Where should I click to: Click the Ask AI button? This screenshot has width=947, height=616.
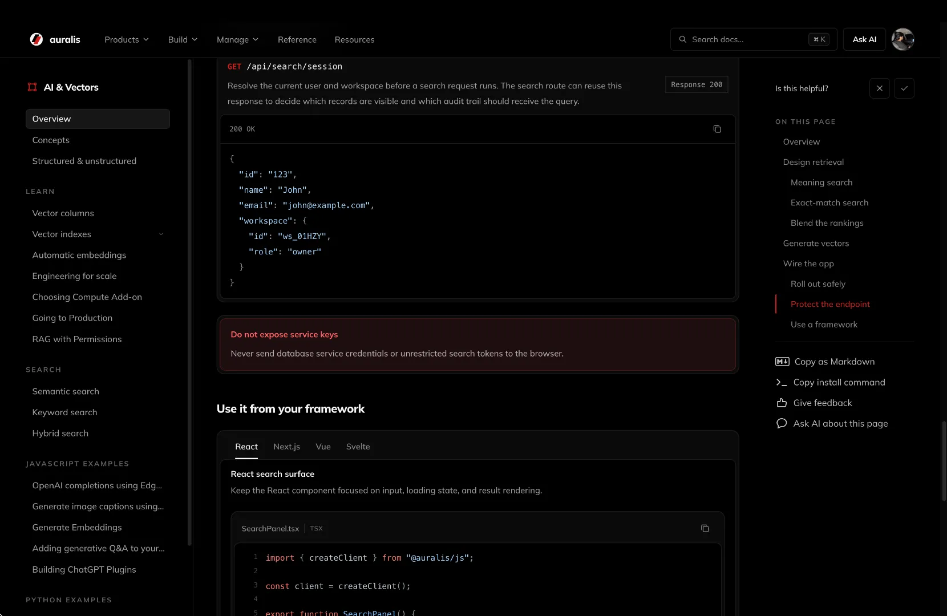pos(864,39)
